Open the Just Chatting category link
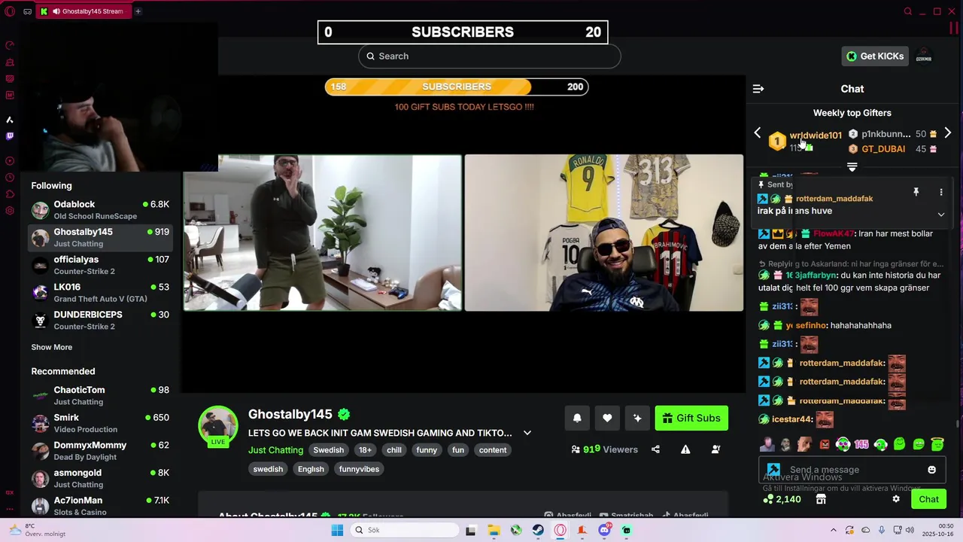This screenshot has width=963, height=542. pyautogui.click(x=276, y=450)
